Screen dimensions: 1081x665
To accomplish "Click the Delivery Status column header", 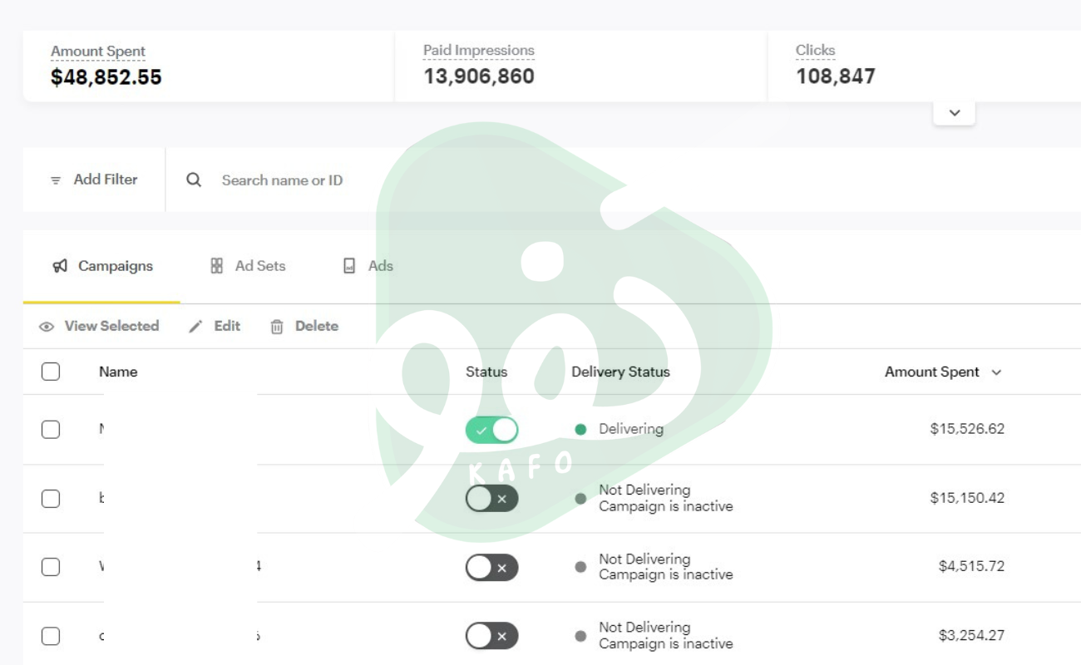I will [x=620, y=372].
